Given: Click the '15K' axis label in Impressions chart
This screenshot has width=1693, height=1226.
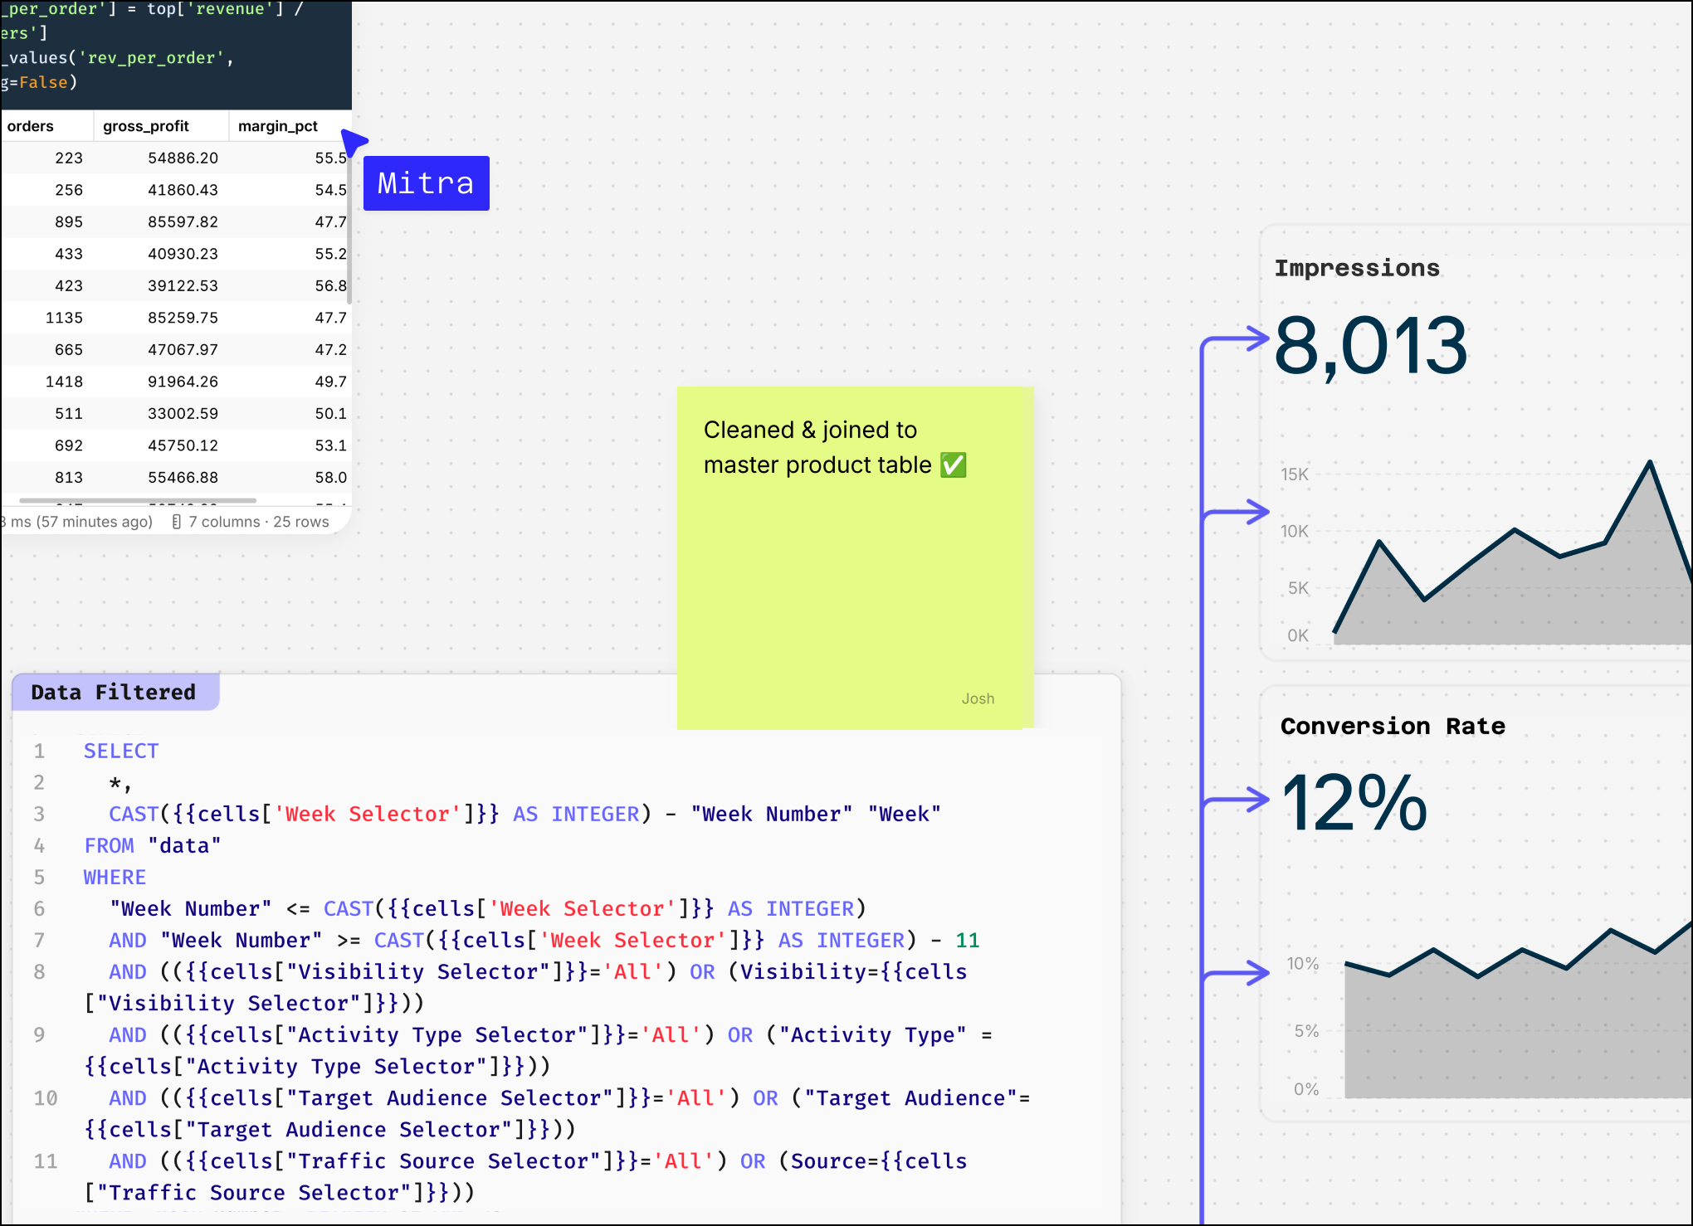Looking at the screenshot, I should 1294,474.
